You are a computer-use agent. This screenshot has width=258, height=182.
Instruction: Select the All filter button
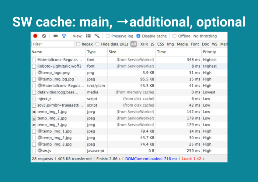tap(133, 44)
